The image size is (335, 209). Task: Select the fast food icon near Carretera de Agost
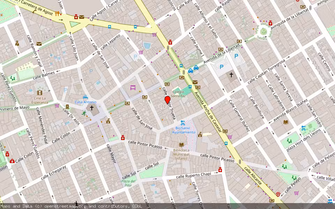point(57,13)
